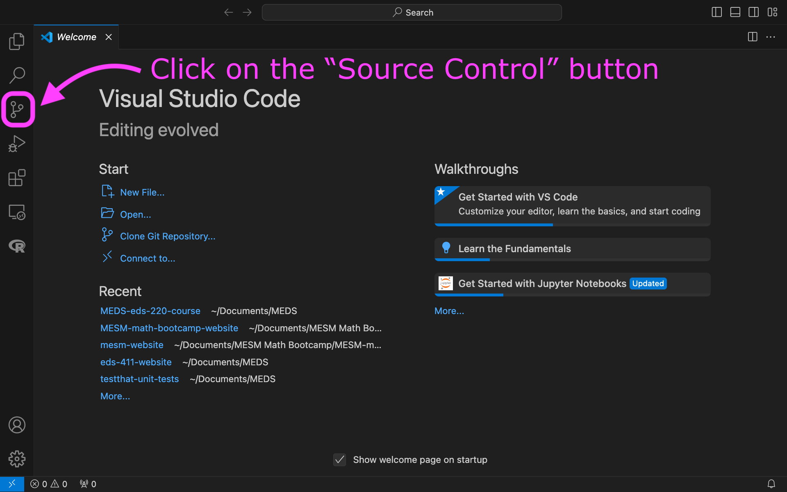The image size is (787, 492).
Task: Toggle the secondary side bar
Action: click(x=753, y=12)
